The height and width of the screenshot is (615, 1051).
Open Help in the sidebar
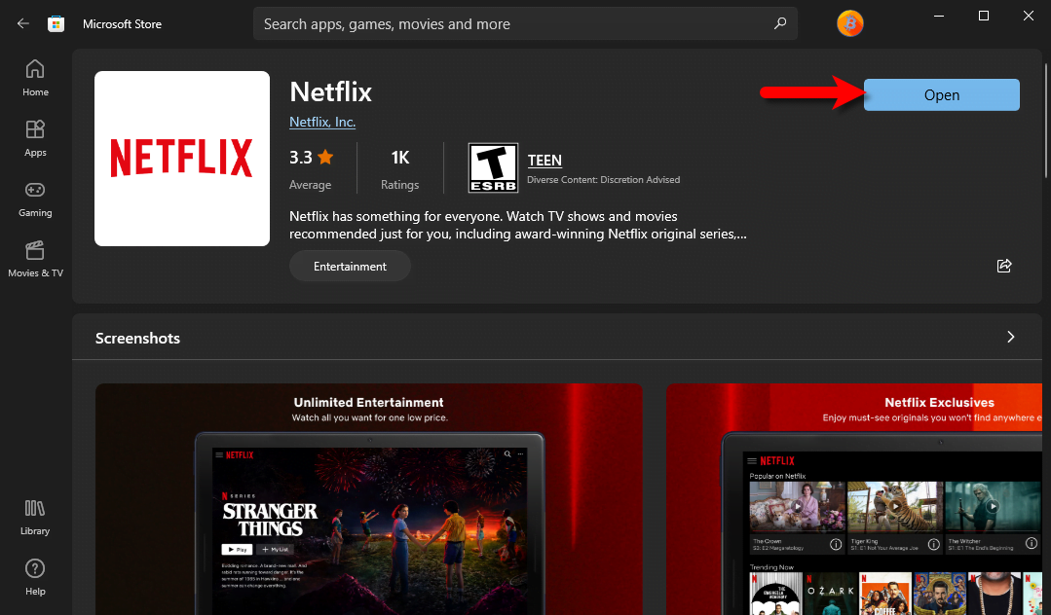(35, 577)
